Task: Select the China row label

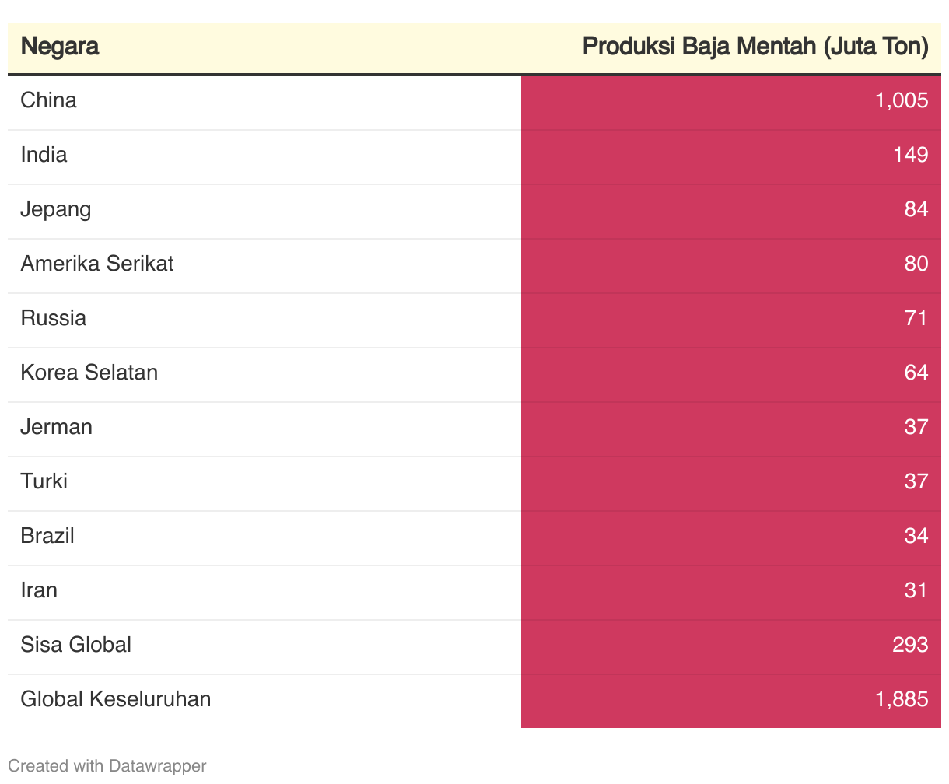Action: coord(49,100)
